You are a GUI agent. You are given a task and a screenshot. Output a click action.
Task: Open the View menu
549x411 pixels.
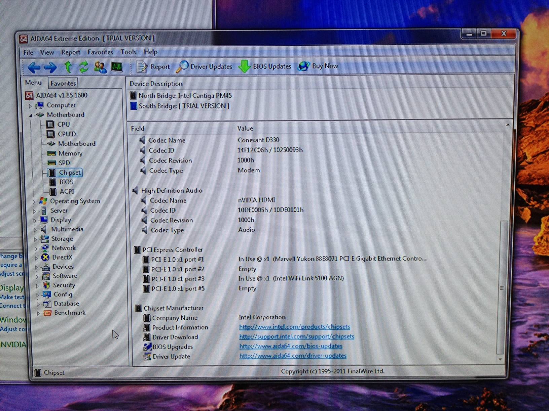(47, 52)
